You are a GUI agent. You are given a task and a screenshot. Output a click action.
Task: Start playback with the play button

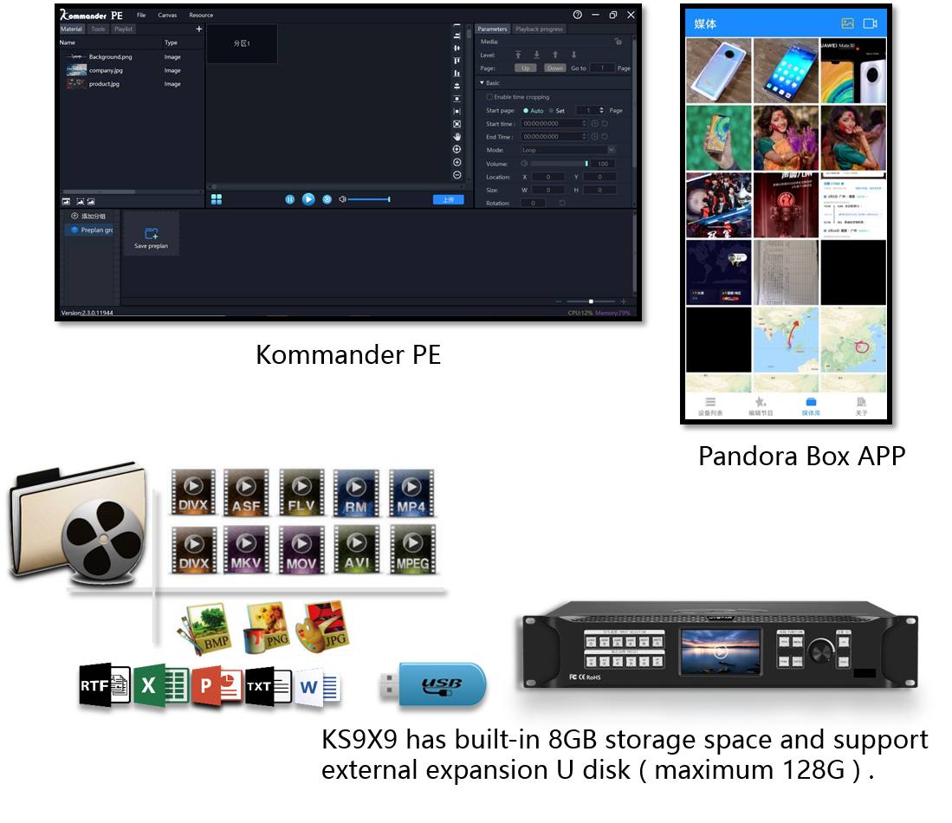point(308,199)
